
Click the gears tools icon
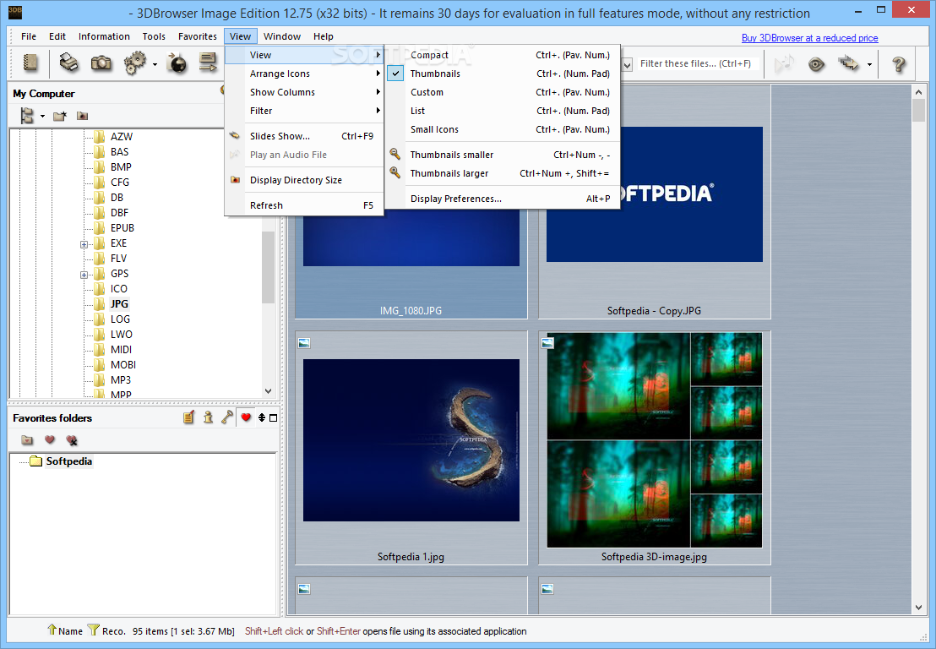coord(135,63)
